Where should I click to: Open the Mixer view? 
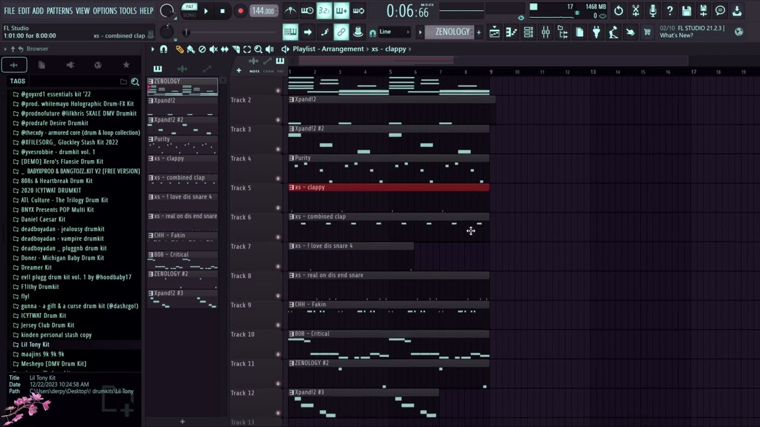point(546,32)
